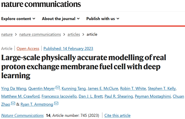Viewport: 185px width, 119px height.
Task: Open the nature communications breadcrumb link
Action: pos(40,34)
